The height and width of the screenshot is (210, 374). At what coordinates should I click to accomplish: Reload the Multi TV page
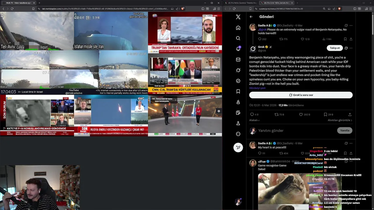coord(12,9)
